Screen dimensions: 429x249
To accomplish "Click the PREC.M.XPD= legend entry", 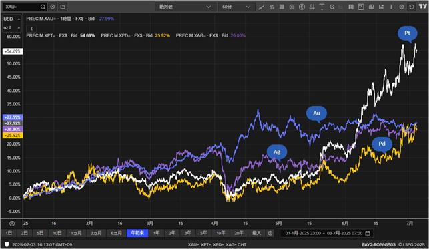I will (135, 35).
